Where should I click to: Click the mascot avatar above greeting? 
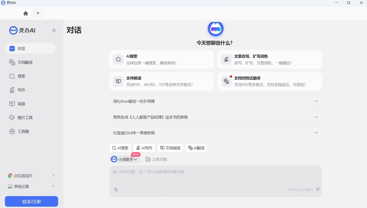(216, 29)
